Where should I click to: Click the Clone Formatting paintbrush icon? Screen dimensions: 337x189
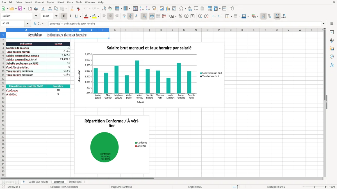[x=72, y=9]
